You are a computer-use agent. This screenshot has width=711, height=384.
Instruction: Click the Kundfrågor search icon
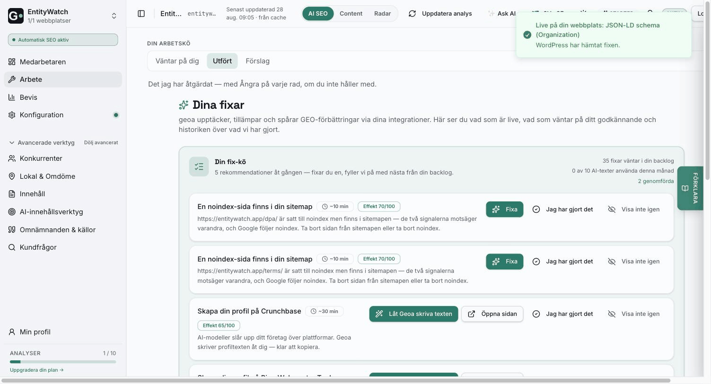pos(12,247)
